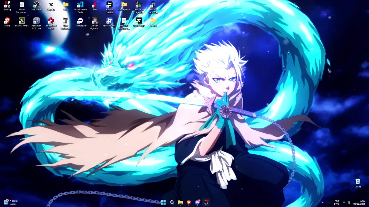Viewport: 369px width, 207px height.
Task: Open the clock showing 22:52
Action: (x=360, y=202)
